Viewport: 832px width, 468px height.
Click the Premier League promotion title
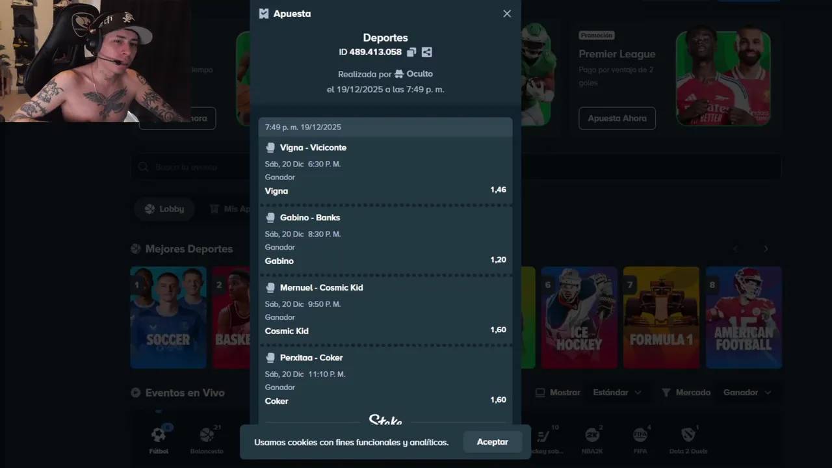pos(617,54)
